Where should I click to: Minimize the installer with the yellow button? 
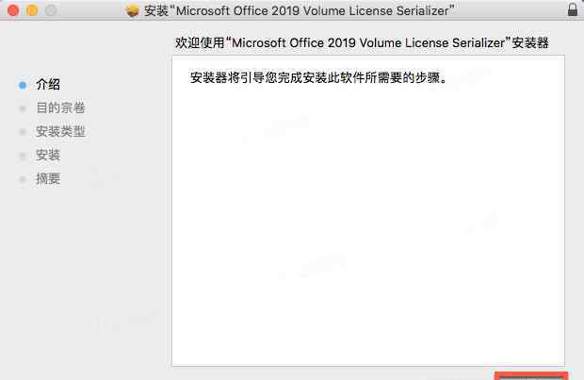31,11
